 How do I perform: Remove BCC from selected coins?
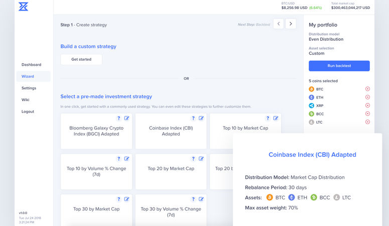point(367,114)
